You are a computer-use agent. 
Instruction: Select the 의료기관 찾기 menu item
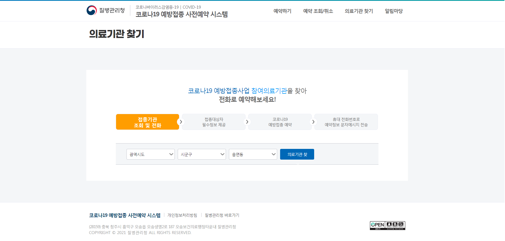click(359, 11)
